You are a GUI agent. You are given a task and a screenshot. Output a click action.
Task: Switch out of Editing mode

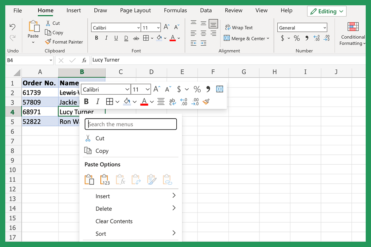point(327,11)
